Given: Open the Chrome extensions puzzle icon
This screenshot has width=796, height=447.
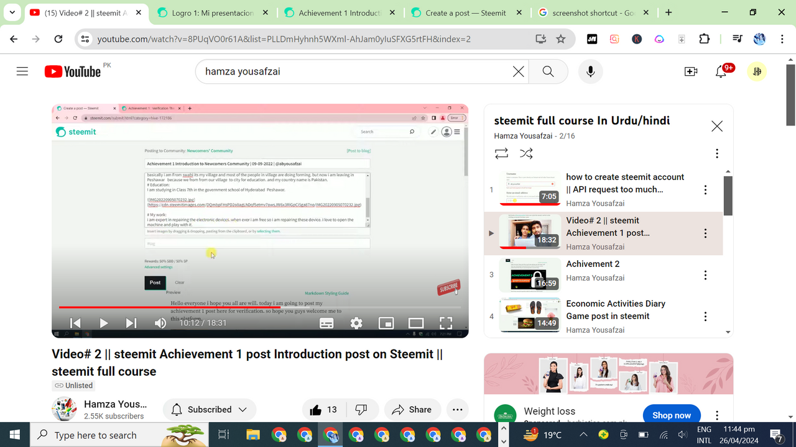Looking at the screenshot, I should click(704, 39).
